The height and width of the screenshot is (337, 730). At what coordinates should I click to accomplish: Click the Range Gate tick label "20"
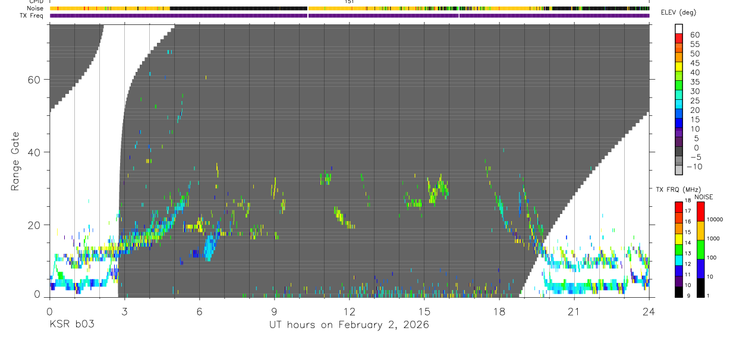[34, 225]
